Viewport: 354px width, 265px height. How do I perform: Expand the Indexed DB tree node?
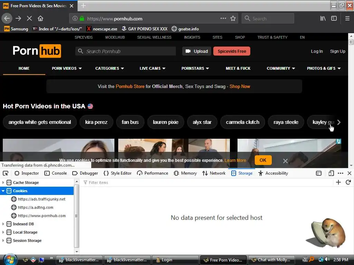point(3,224)
